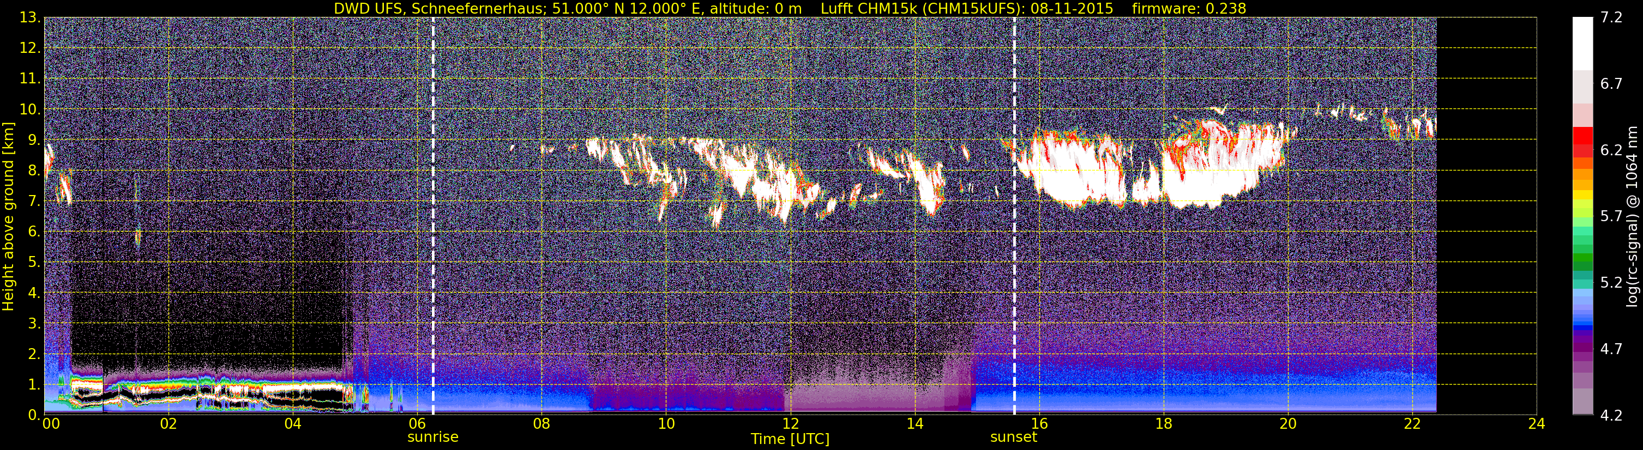This screenshot has height=450, width=1643.
Task: Click the height axis tick label '11.'
Action: coord(30,78)
